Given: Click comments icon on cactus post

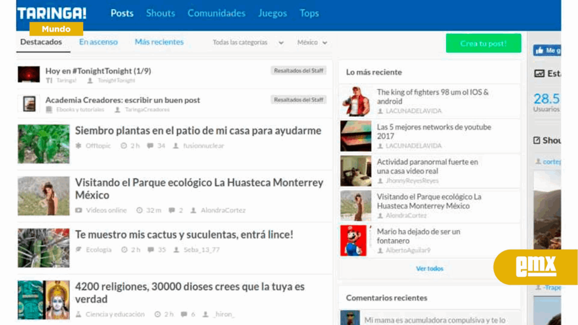Looking at the screenshot, I should (151, 250).
